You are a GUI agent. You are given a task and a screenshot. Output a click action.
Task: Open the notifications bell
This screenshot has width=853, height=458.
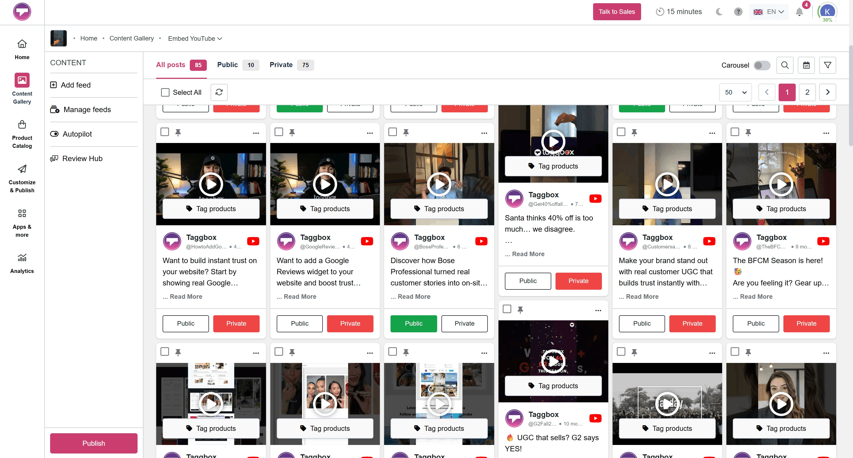(x=799, y=12)
